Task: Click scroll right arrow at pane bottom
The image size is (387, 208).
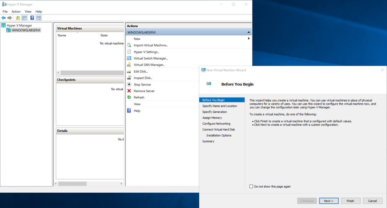Action: point(121,183)
